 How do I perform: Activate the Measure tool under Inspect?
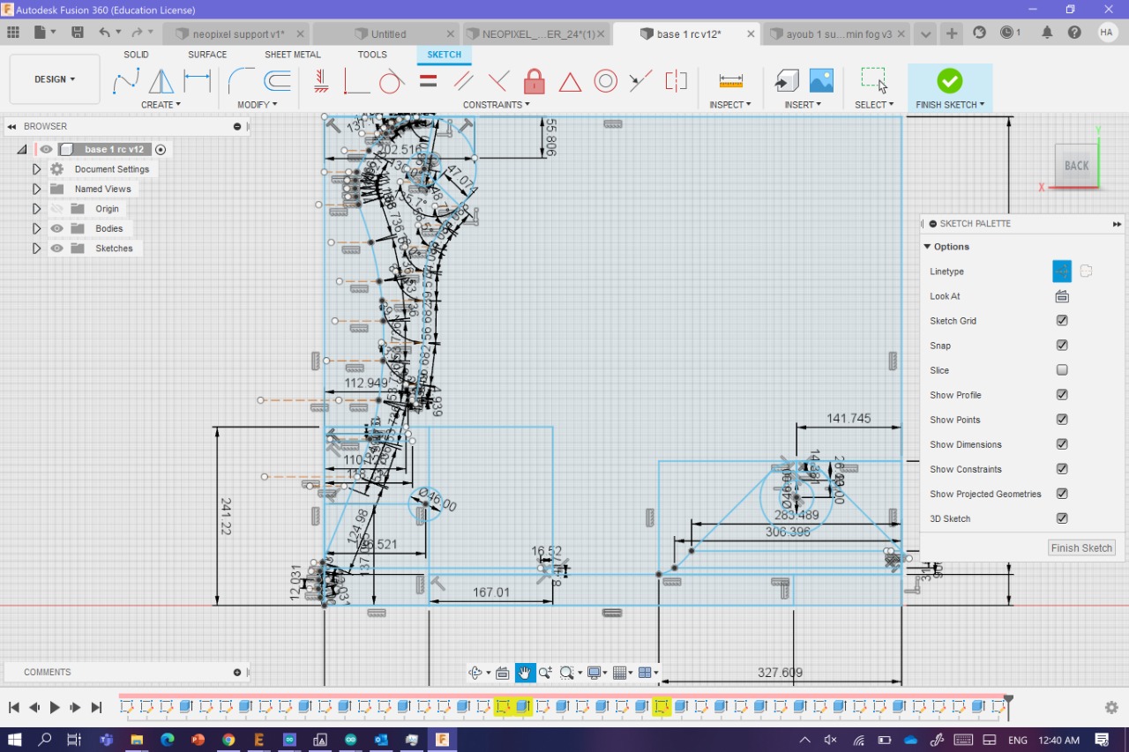click(730, 82)
